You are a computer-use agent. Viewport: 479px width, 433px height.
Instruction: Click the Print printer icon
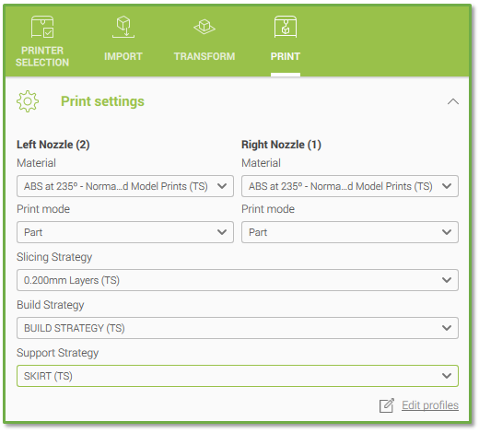click(286, 27)
